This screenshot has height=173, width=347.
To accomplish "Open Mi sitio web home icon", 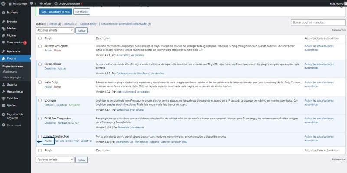I will click(x=10, y=4).
